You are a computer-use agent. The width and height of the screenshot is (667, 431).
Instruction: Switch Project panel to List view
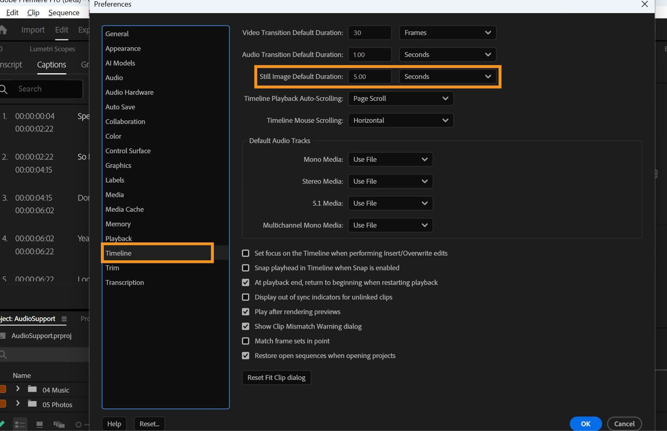[20, 424]
